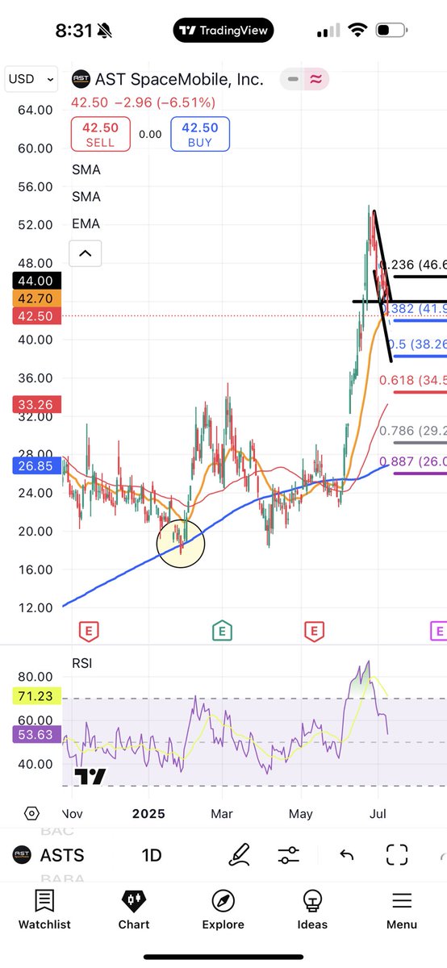Collapse the indicator legend with chevron
The image size is (447, 968).
85,253
